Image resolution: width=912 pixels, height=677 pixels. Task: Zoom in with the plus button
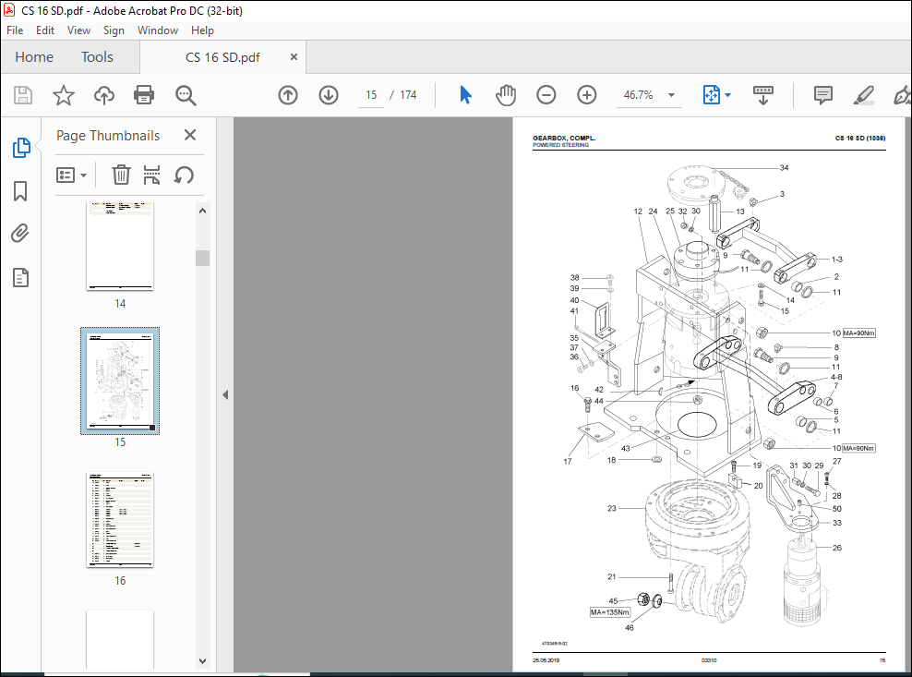[587, 95]
